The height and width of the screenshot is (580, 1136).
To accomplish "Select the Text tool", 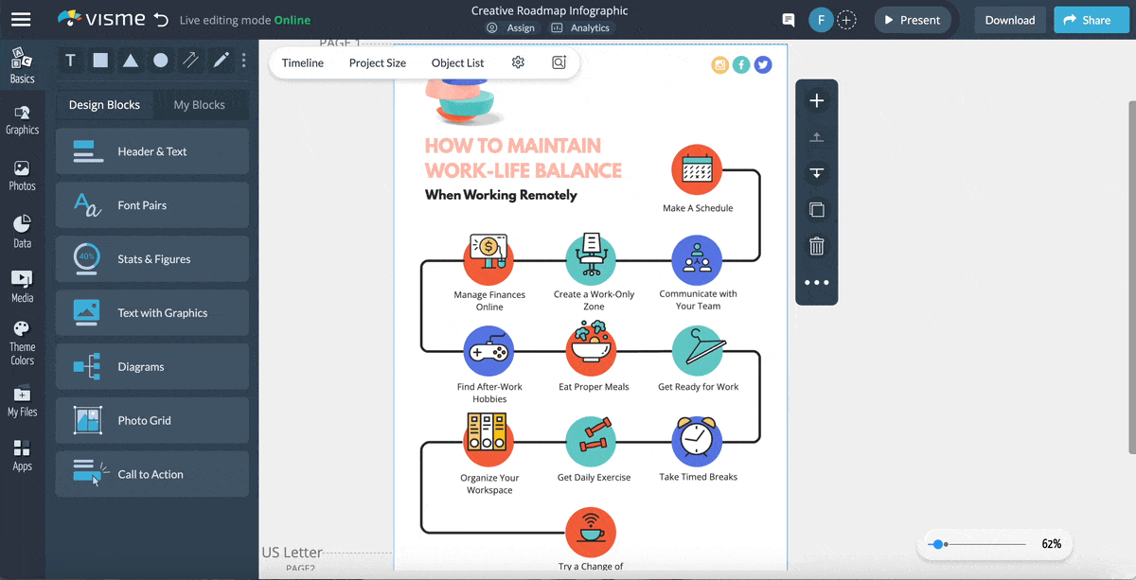I will point(70,60).
